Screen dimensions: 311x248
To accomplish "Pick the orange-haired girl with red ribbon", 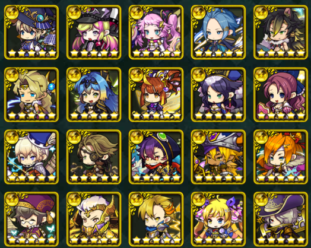I will pos(281,157).
